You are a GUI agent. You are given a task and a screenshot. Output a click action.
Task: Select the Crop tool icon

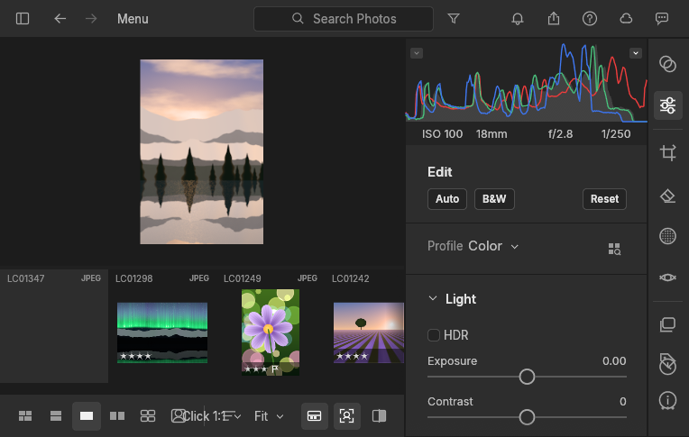668,152
